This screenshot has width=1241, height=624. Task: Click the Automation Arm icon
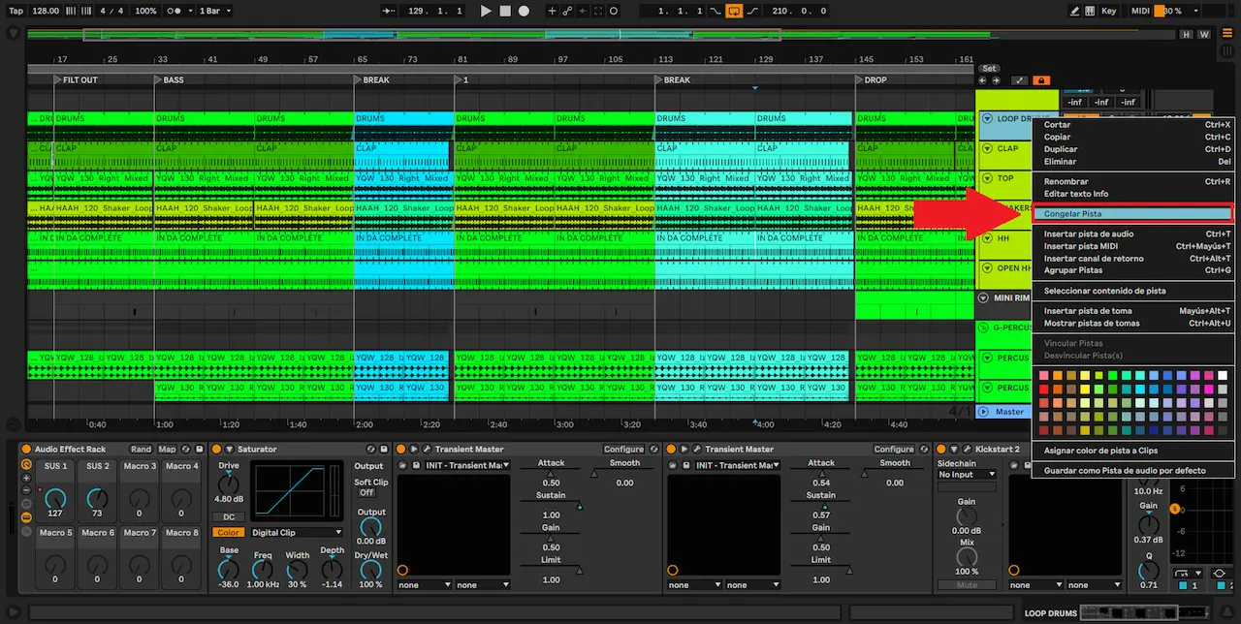coord(568,11)
